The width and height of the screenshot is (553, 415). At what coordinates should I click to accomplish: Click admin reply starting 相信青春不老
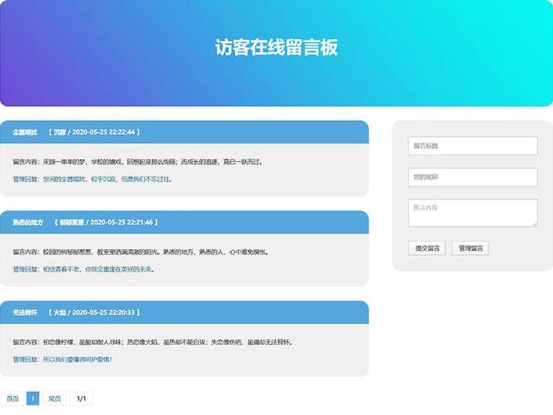click(x=99, y=269)
